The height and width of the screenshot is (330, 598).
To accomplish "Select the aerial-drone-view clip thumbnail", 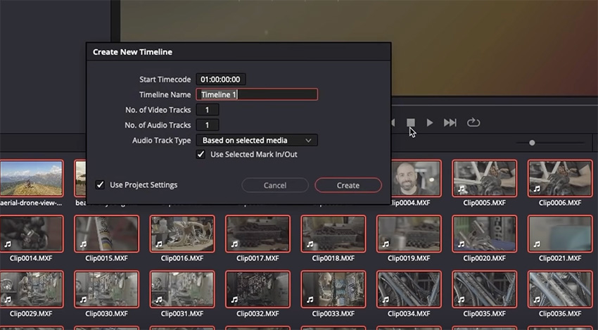I will point(31,178).
